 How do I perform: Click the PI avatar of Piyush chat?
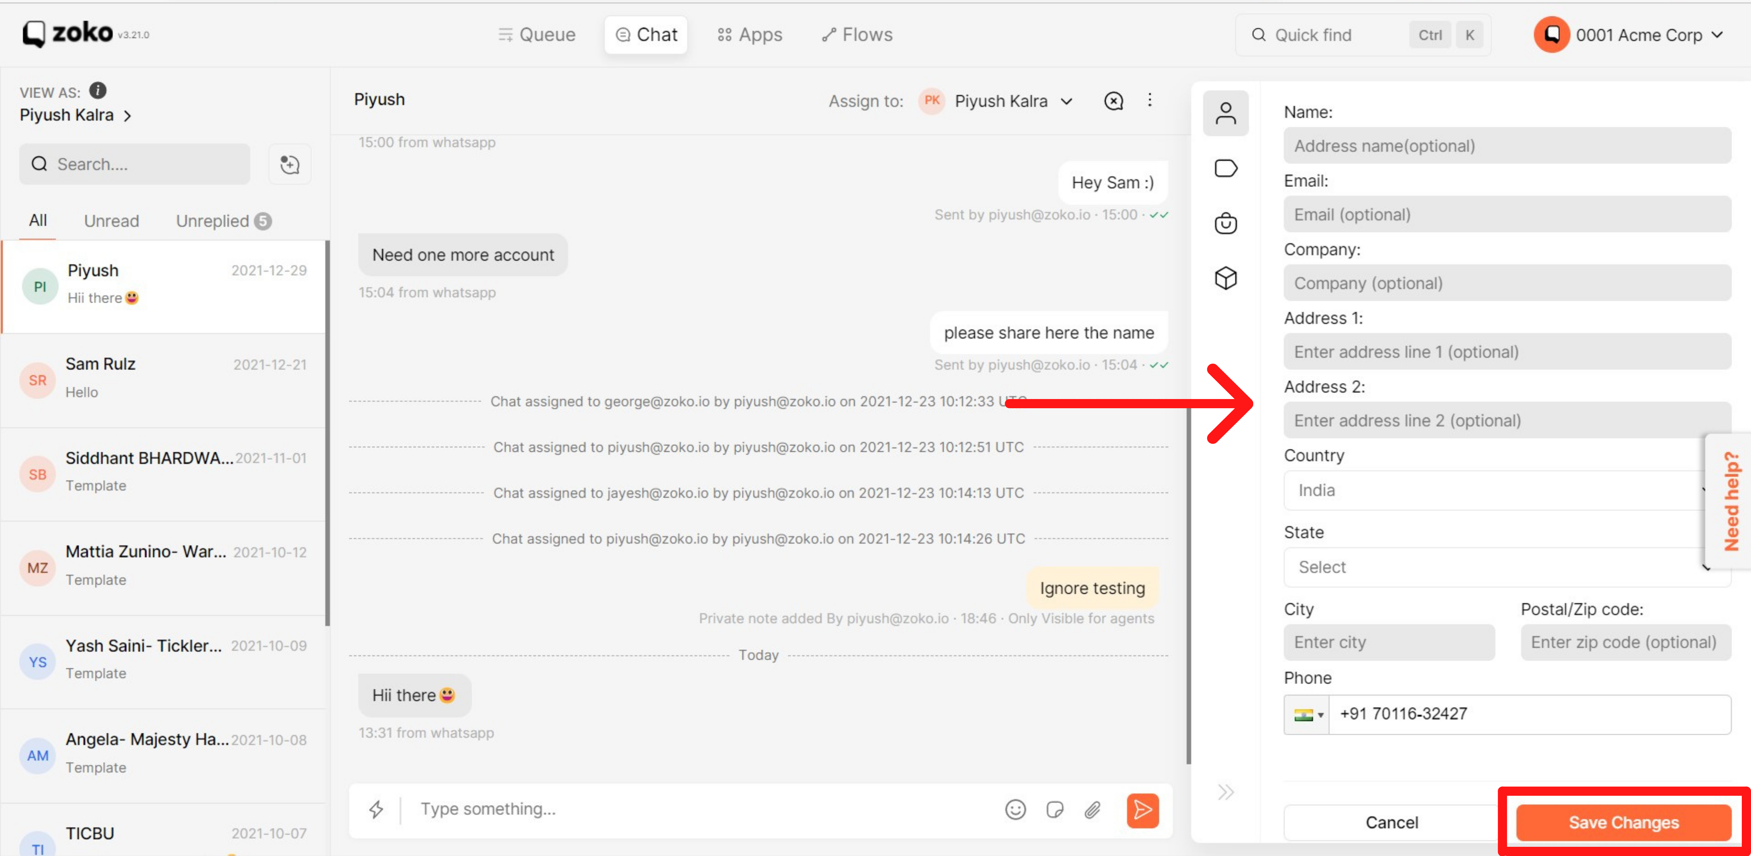point(40,287)
